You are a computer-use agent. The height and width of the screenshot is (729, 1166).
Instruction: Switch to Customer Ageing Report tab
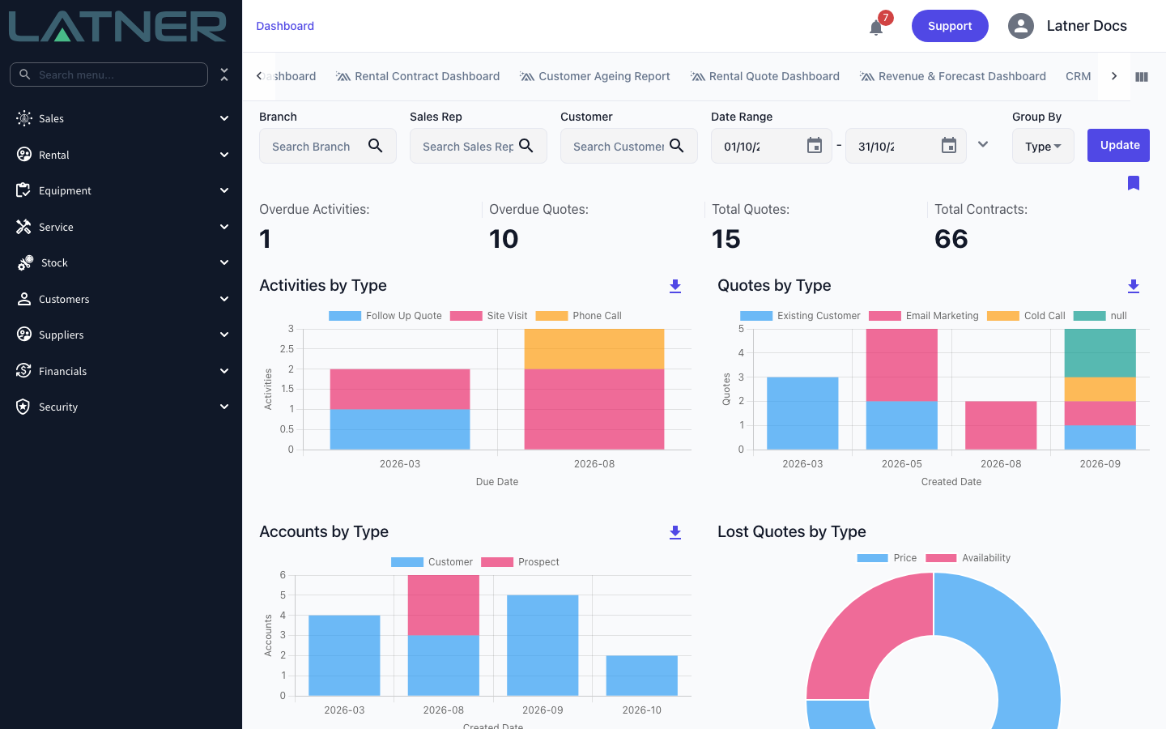(x=595, y=76)
